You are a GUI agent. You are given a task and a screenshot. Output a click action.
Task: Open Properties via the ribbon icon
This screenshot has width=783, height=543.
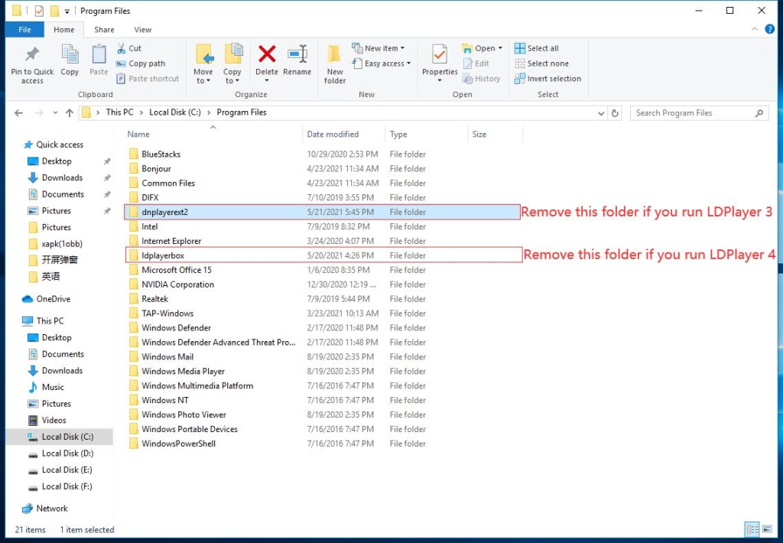pos(439,61)
